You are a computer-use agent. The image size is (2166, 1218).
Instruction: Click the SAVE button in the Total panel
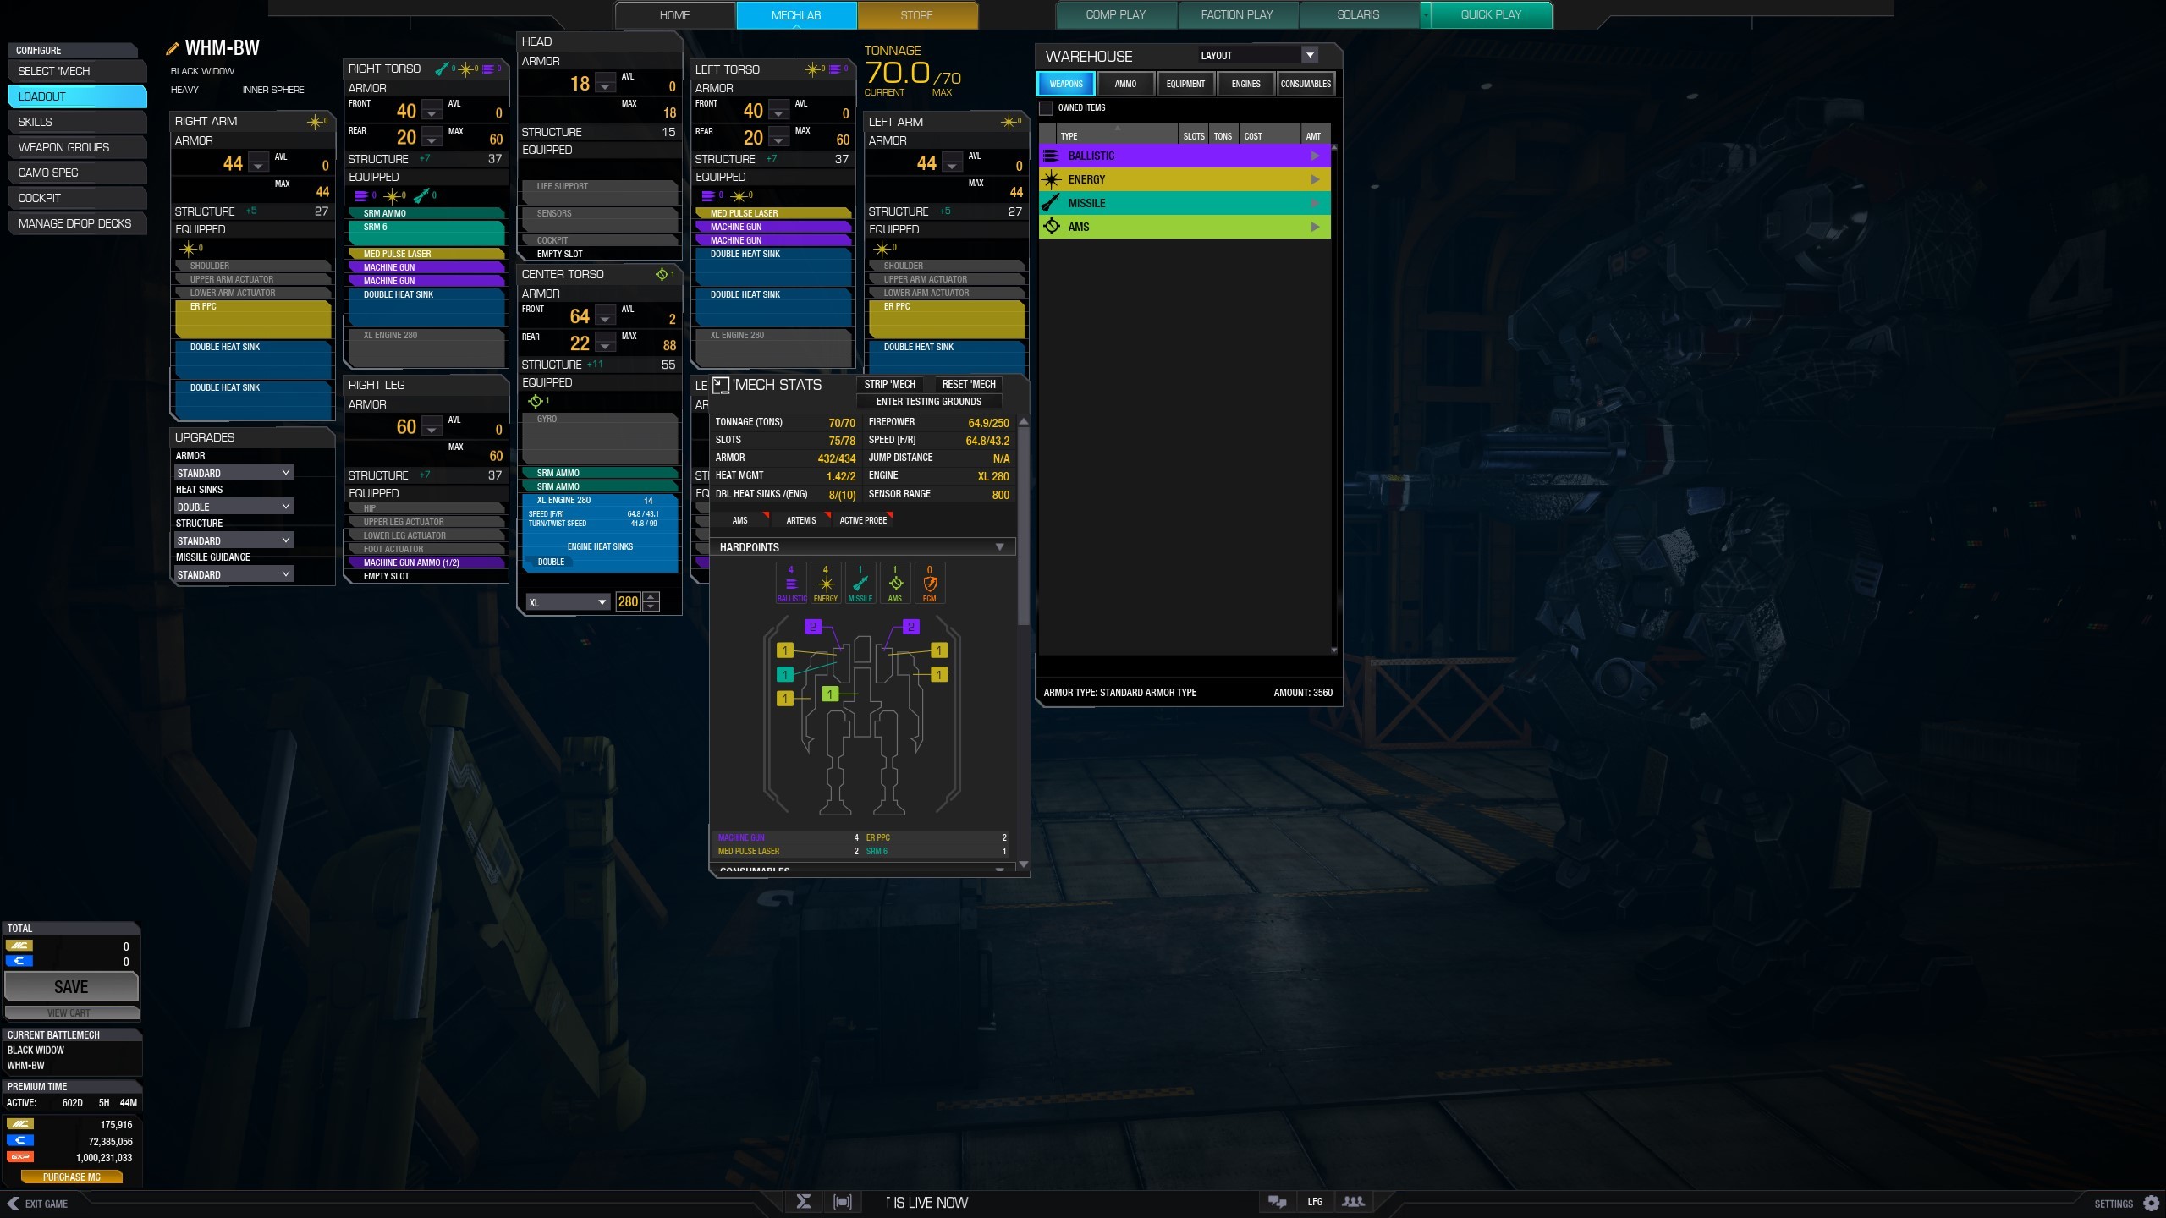coord(71,986)
